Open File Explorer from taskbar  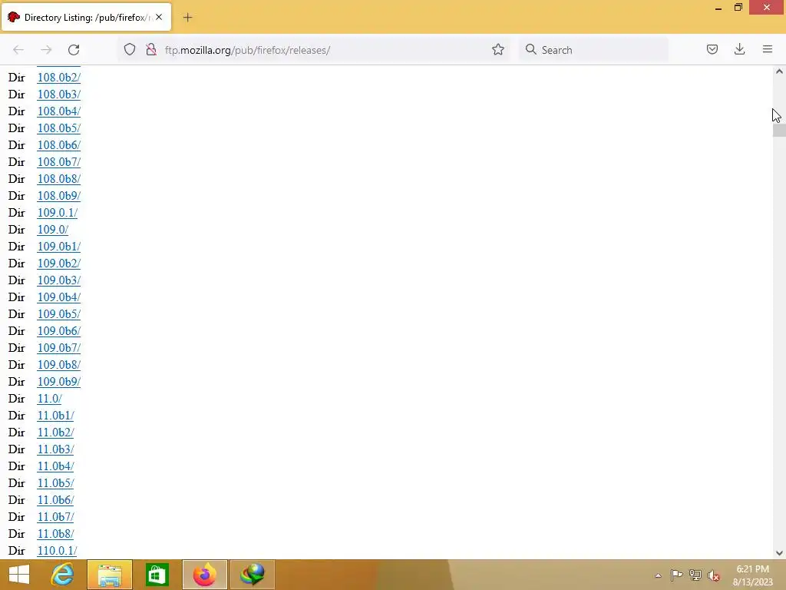point(110,575)
